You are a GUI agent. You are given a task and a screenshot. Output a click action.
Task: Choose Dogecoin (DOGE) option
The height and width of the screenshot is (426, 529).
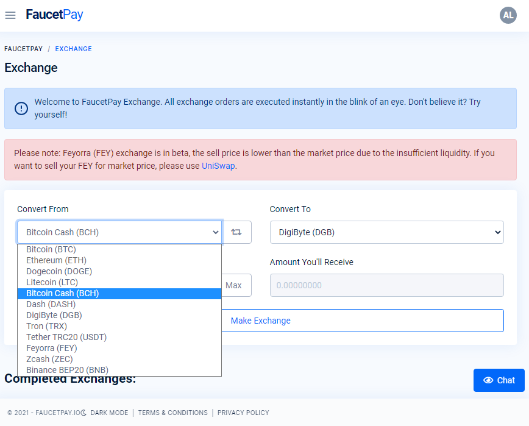(119, 271)
